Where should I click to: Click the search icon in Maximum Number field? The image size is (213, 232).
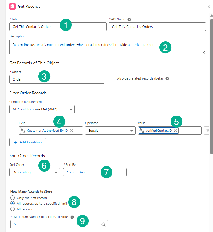103,224
